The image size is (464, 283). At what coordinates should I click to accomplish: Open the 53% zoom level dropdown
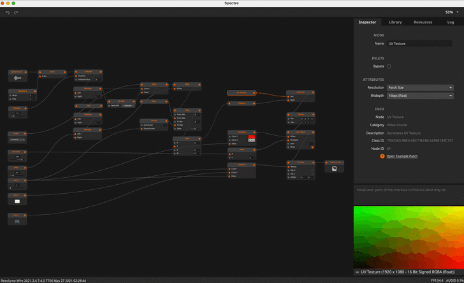(x=452, y=12)
